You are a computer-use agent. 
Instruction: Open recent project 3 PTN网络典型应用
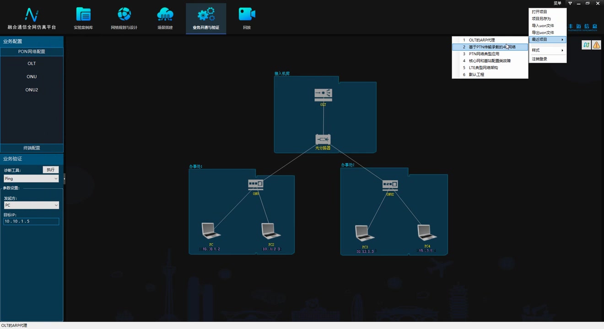click(490, 54)
